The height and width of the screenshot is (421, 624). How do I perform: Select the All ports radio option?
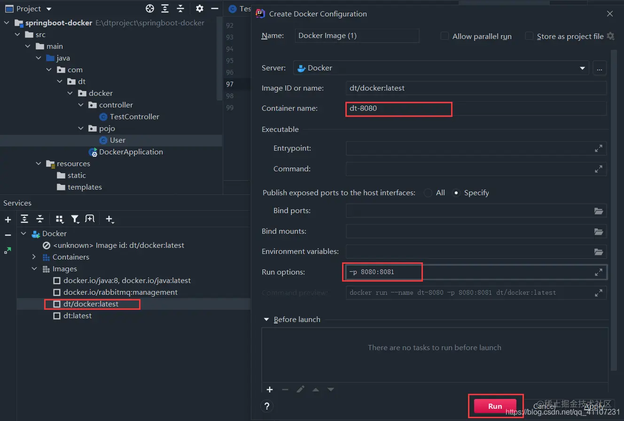(x=428, y=193)
